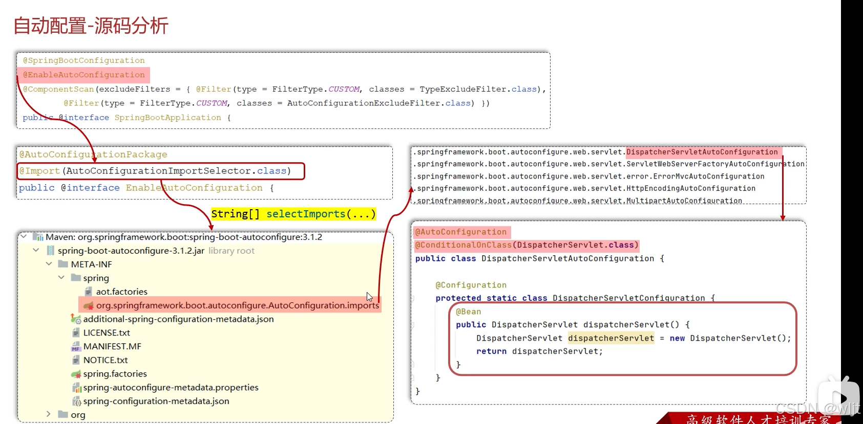Click the spring folder icon
Screen dimensions: 863x424
tap(76, 277)
